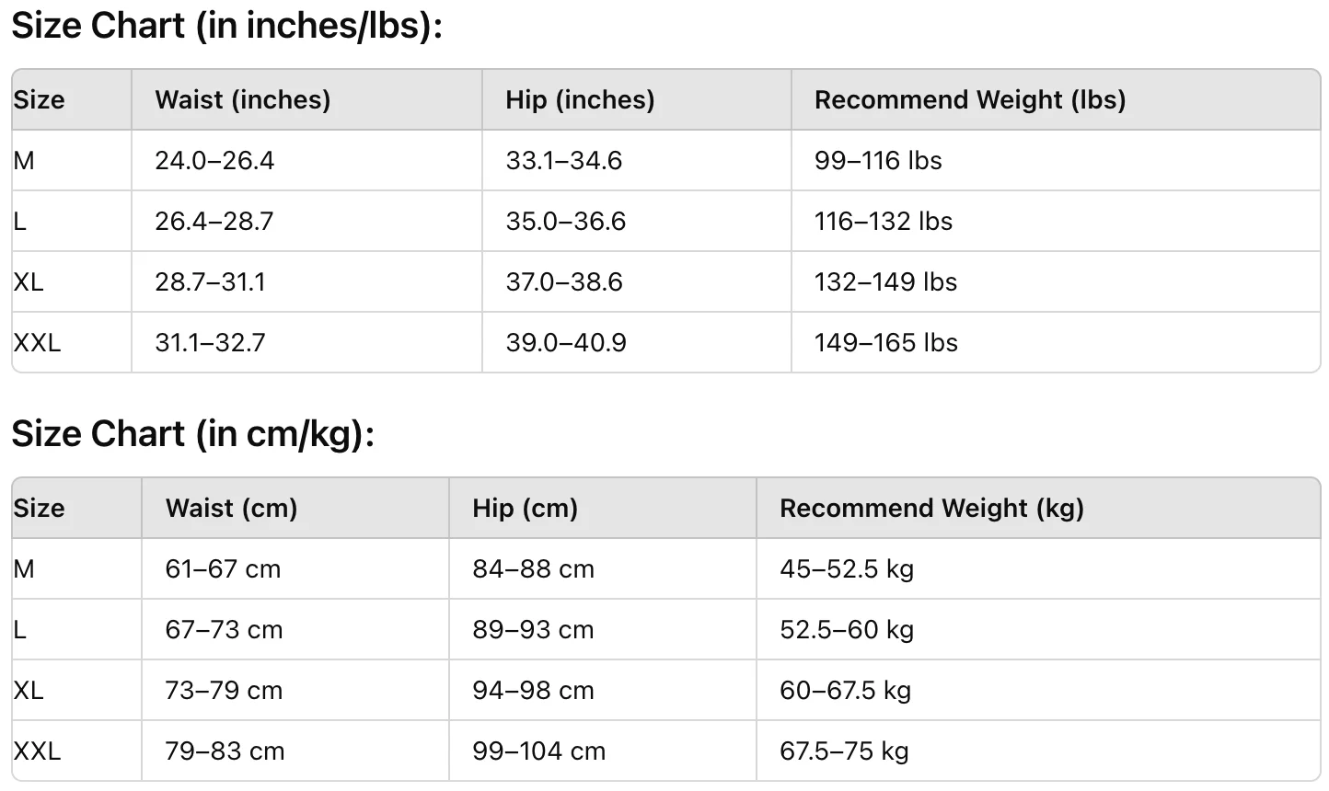Click the 99–104 cm hip cell

click(538, 751)
